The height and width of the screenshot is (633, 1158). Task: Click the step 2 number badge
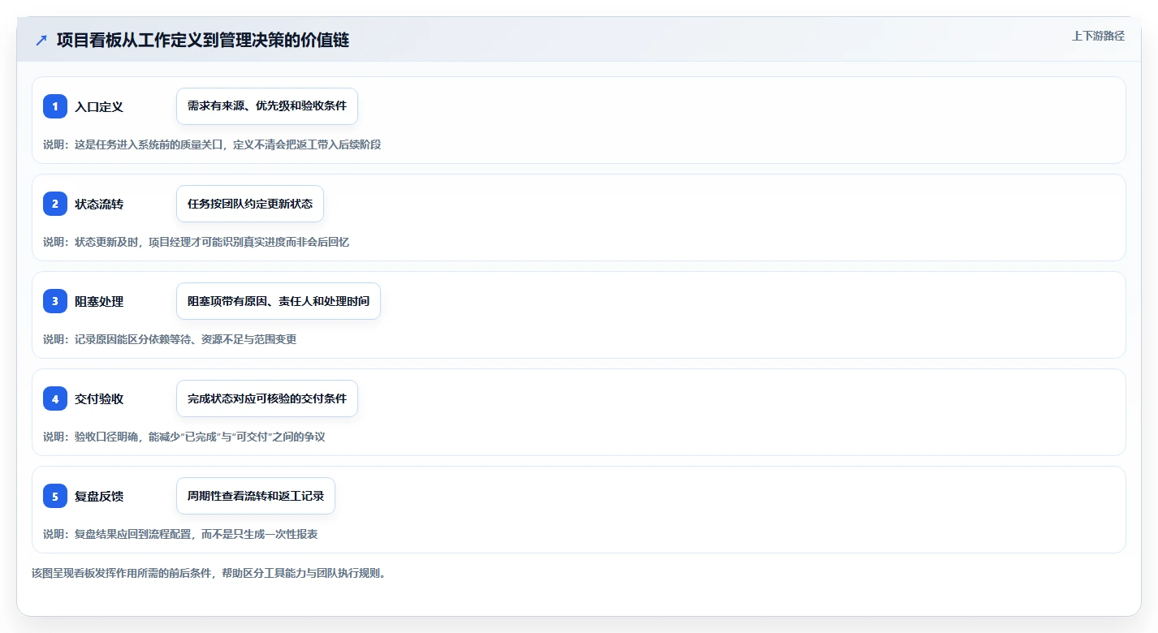coord(55,204)
